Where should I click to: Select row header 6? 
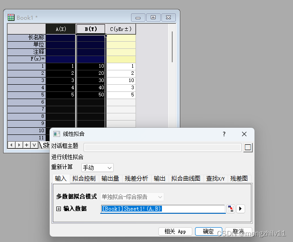pyautogui.click(x=26, y=102)
